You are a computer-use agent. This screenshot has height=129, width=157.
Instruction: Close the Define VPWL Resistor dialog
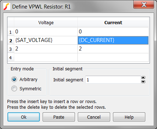click(x=144, y=5)
